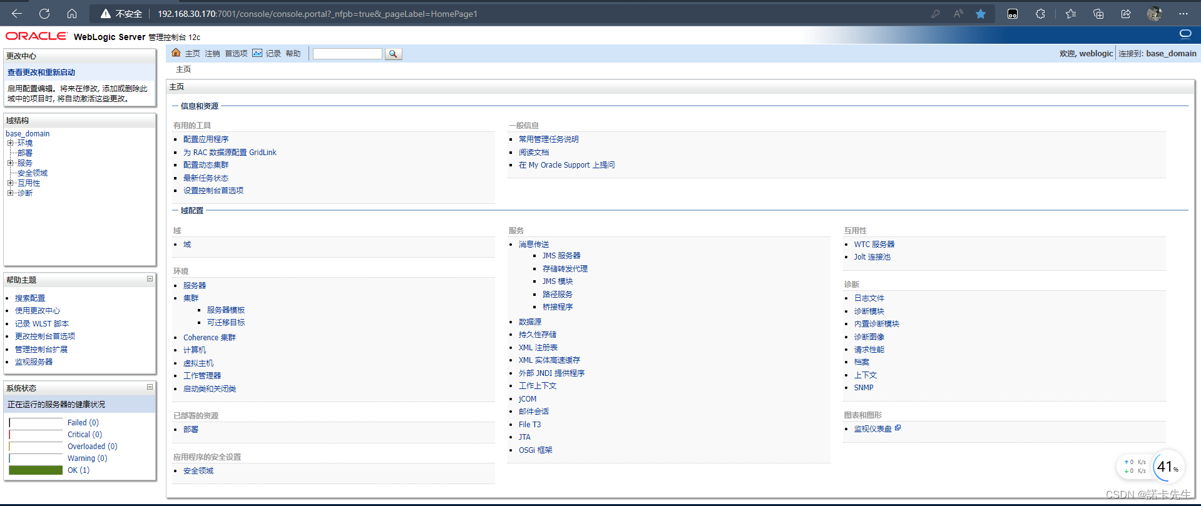The height and width of the screenshot is (506, 1201).
Task: Click the Warning (0) status link
Action: 88,458
